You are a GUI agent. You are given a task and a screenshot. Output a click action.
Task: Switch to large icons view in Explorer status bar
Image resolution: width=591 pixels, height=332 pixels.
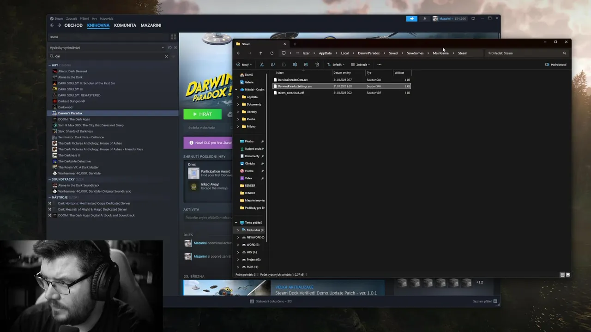coord(568,274)
